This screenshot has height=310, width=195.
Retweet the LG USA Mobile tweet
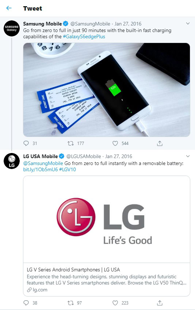coord(70,303)
